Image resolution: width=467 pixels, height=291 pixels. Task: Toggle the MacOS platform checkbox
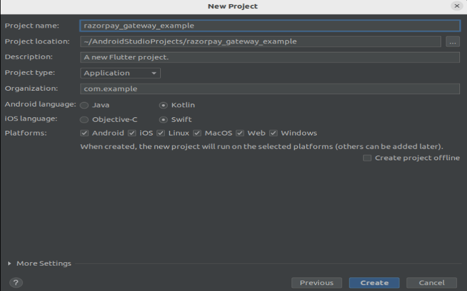pyautogui.click(x=197, y=133)
